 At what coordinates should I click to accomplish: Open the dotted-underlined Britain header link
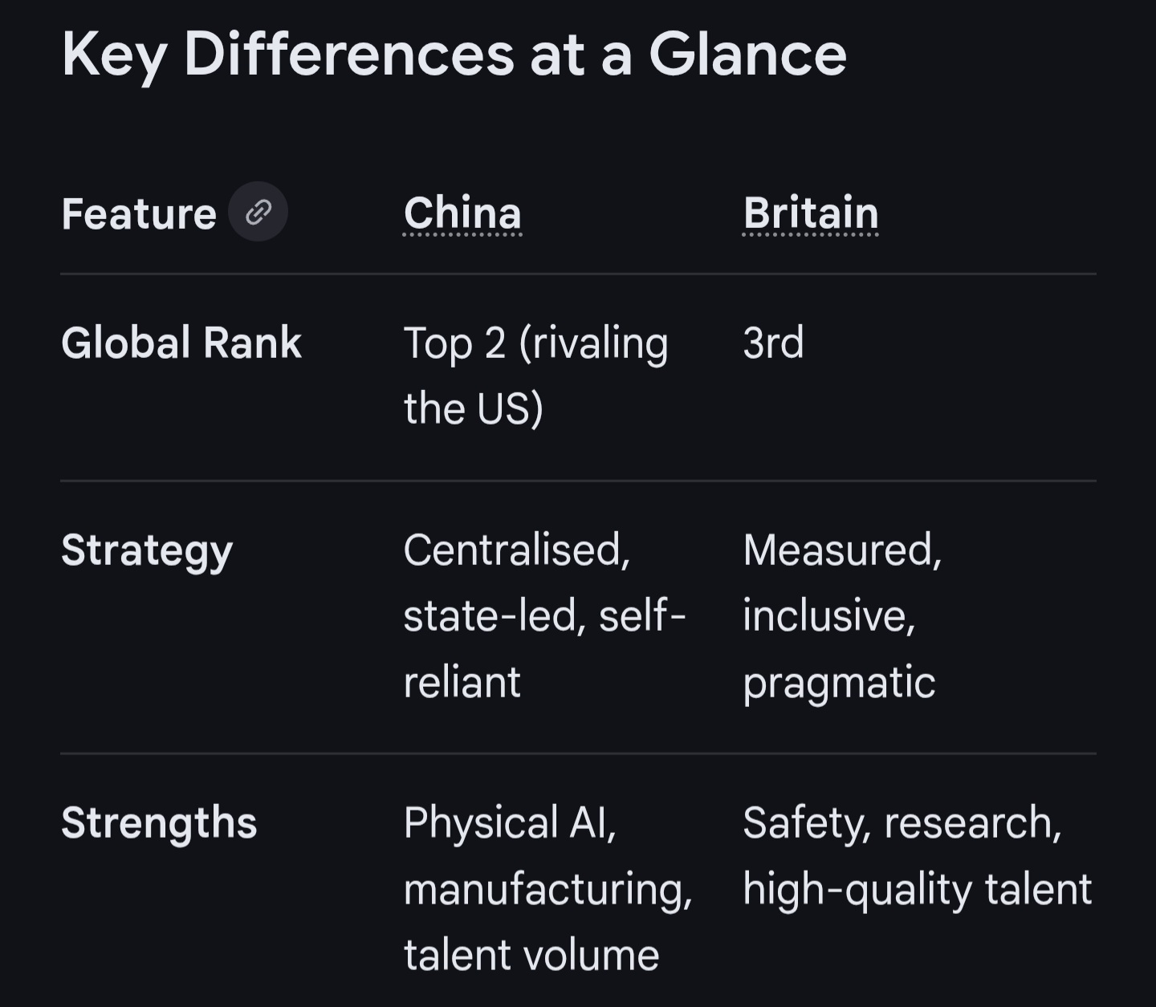pos(811,213)
